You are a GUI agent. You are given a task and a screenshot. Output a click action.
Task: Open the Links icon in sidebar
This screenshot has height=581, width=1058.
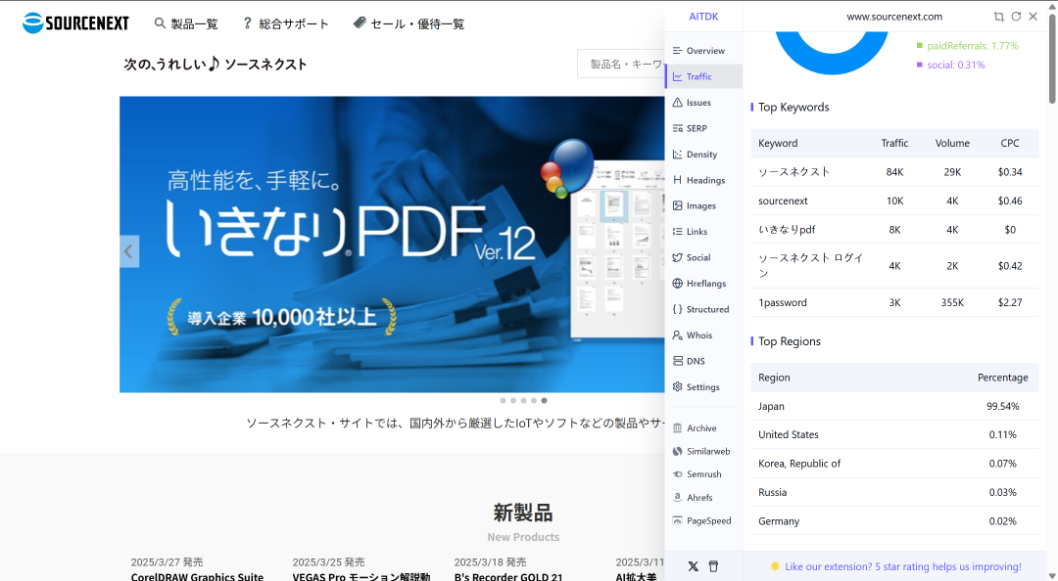pos(678,231)
